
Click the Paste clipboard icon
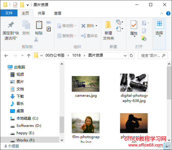click(x=39, y=25)
